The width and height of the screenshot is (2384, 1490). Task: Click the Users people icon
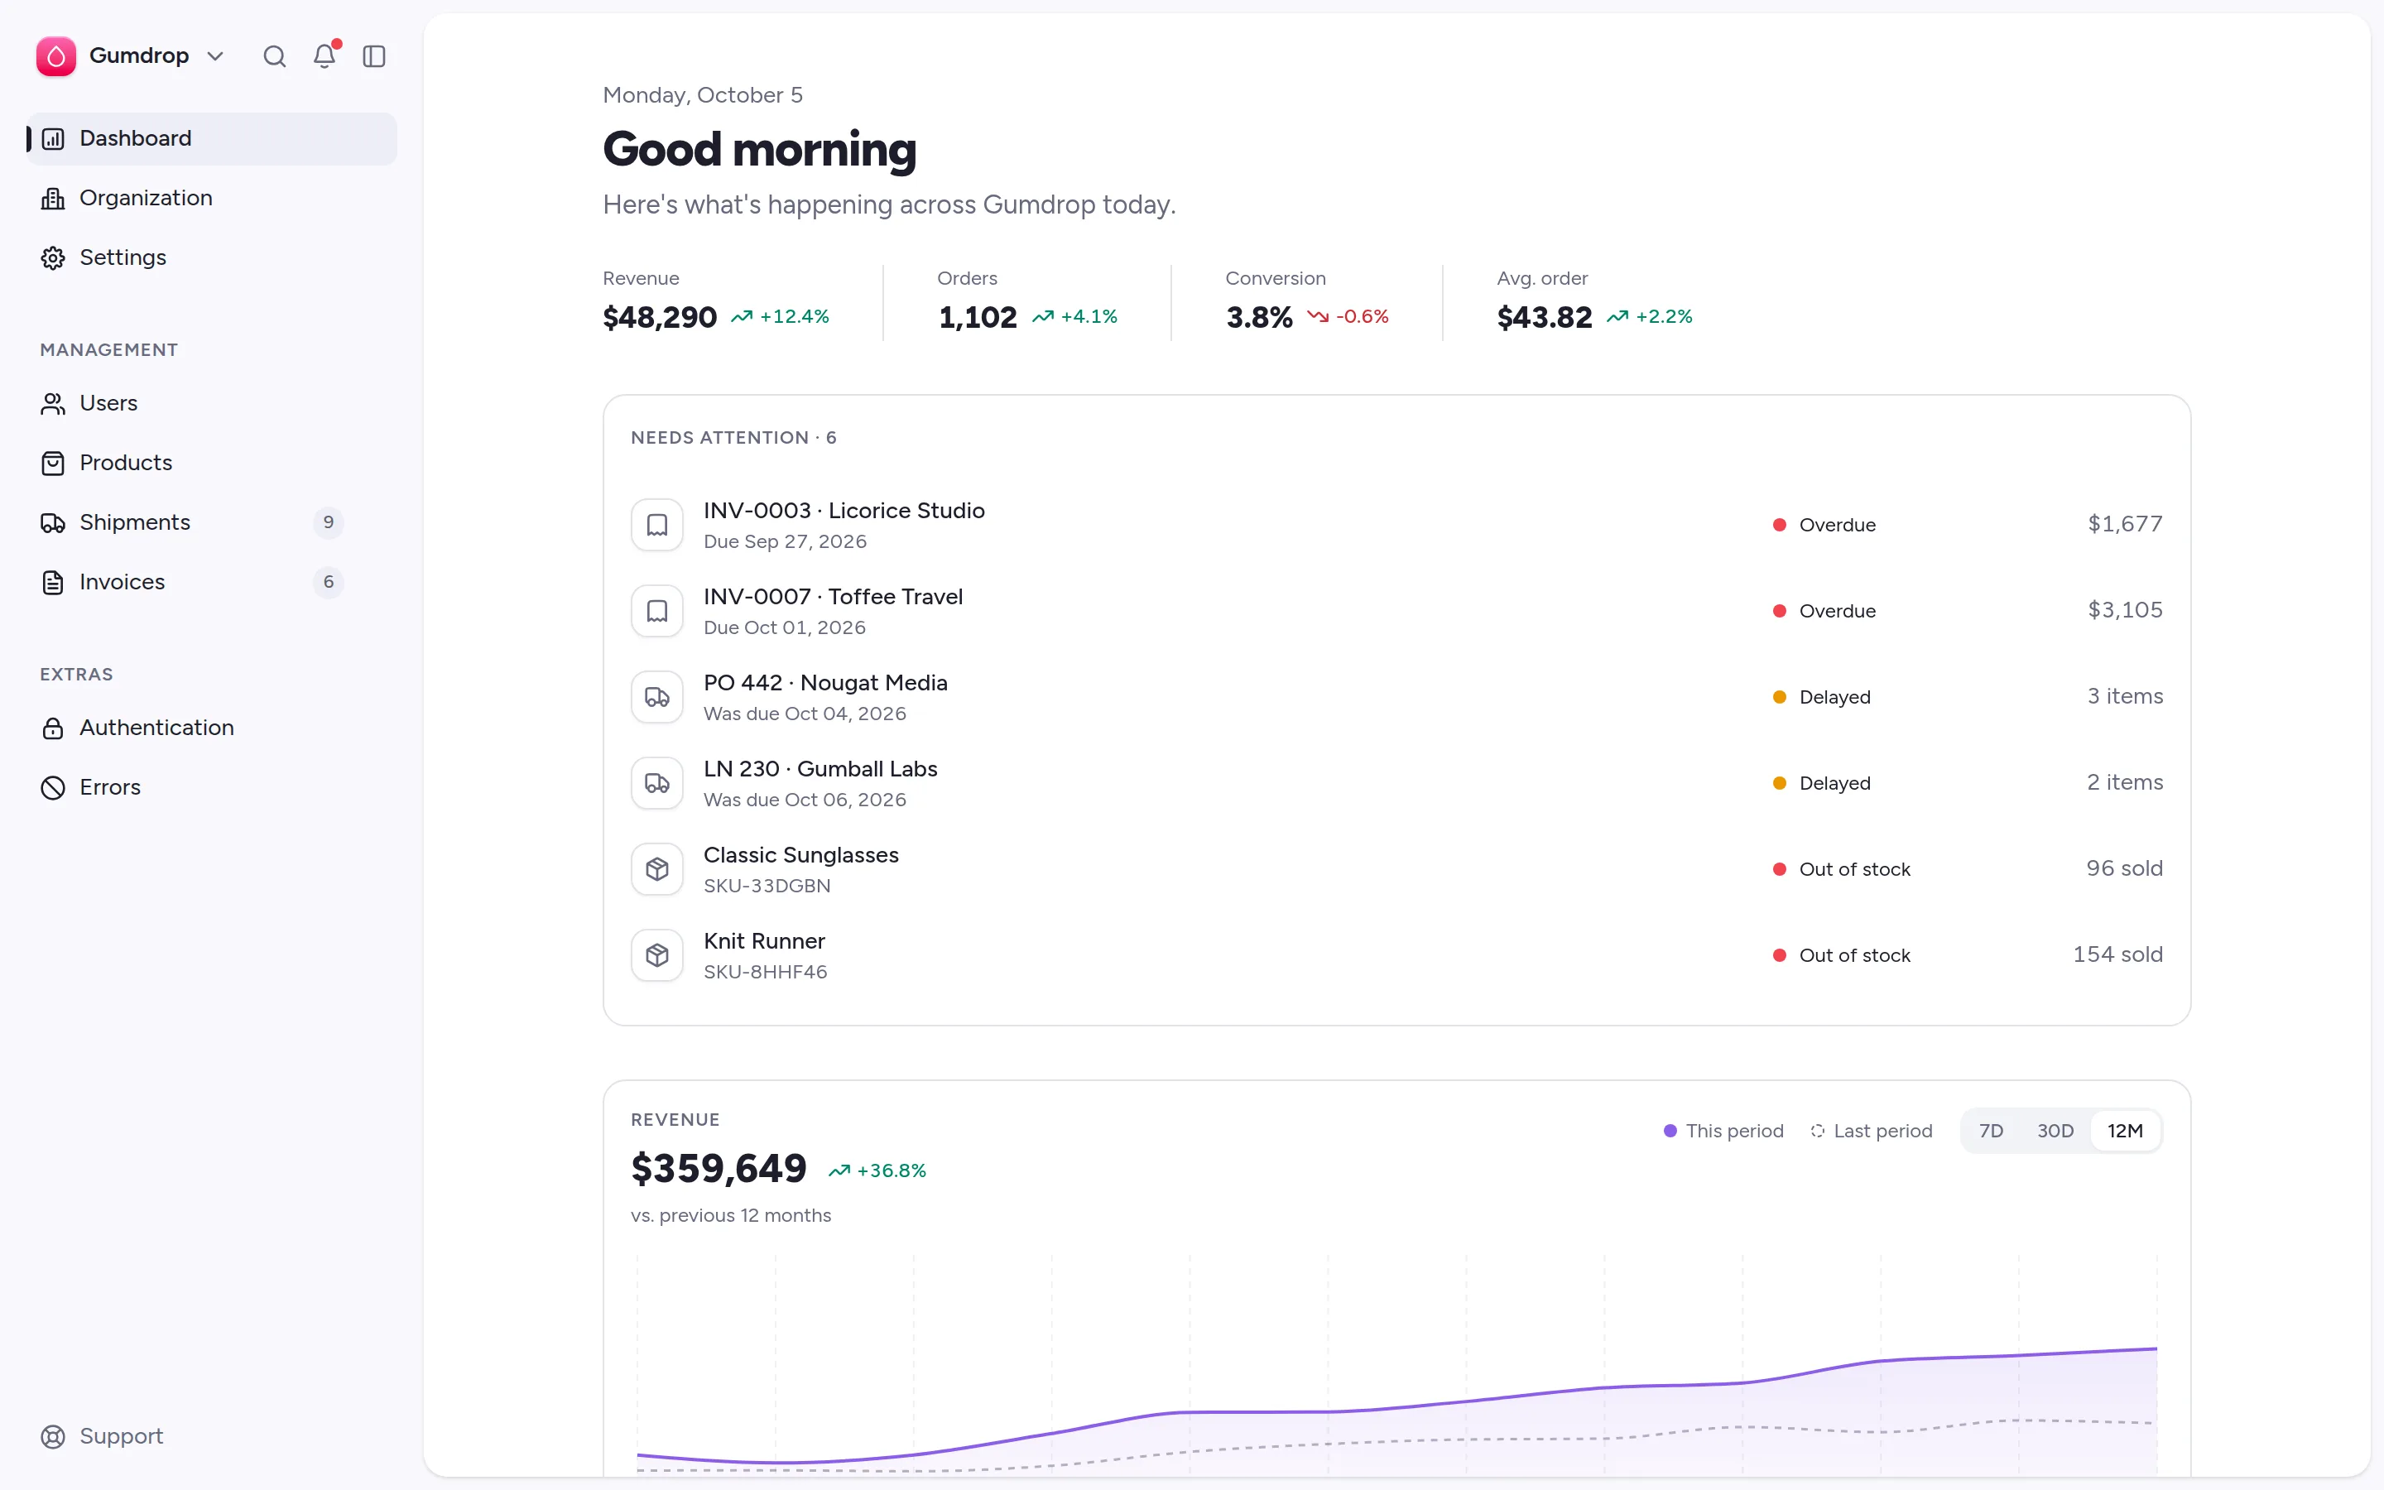(53, 404)
